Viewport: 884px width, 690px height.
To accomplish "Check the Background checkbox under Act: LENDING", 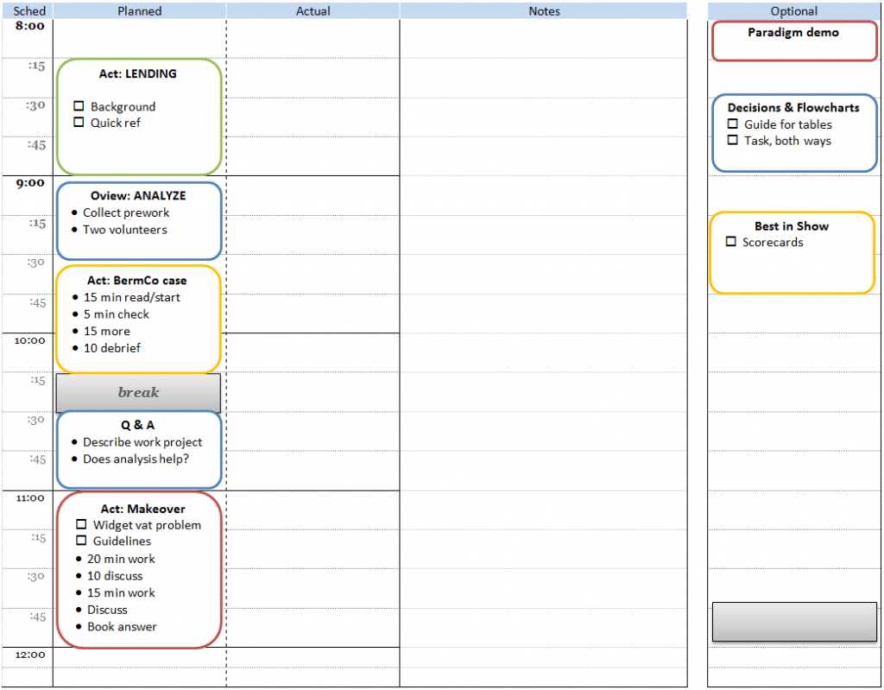I will pos(79,106).
